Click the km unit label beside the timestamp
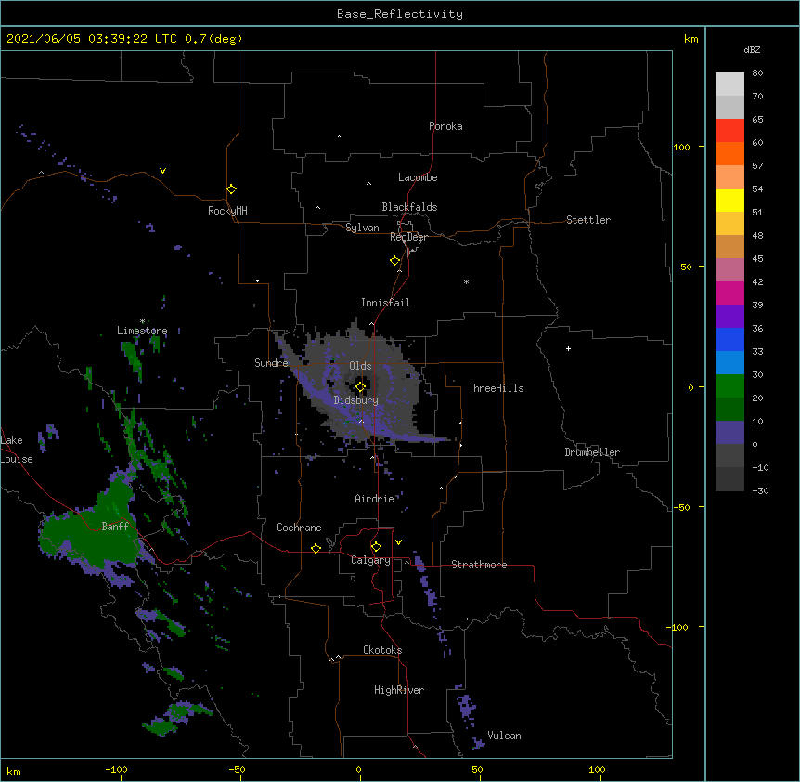This screenshot has width=800, height=782. [x=691, y=39]
